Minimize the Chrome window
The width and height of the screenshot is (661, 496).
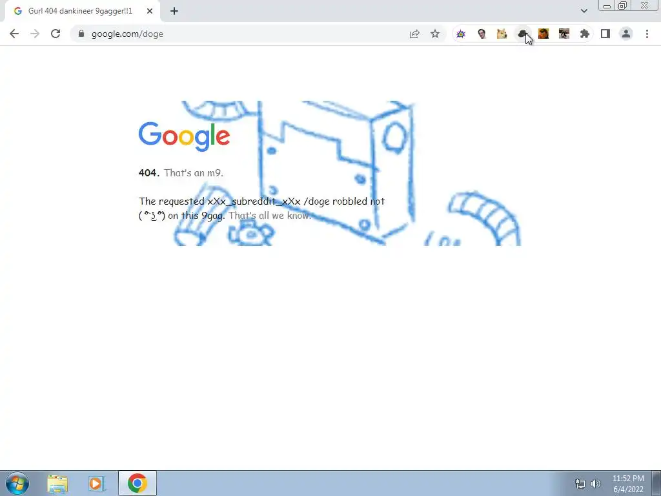point(607,6)
